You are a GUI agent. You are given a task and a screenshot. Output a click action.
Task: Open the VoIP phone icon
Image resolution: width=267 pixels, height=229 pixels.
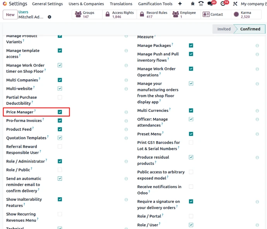point(201,4)
